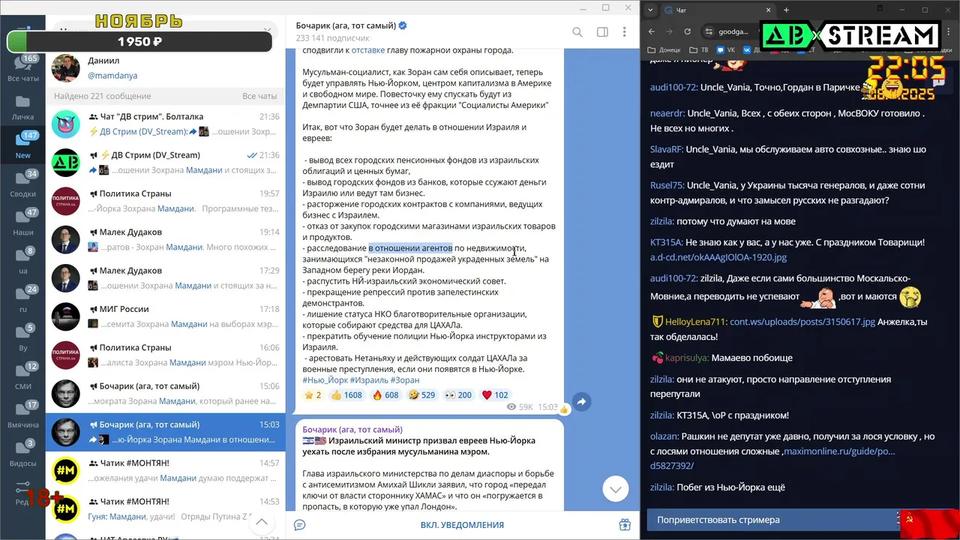Go back in the browser window
The image size is (960, 540).
(651, 31)
